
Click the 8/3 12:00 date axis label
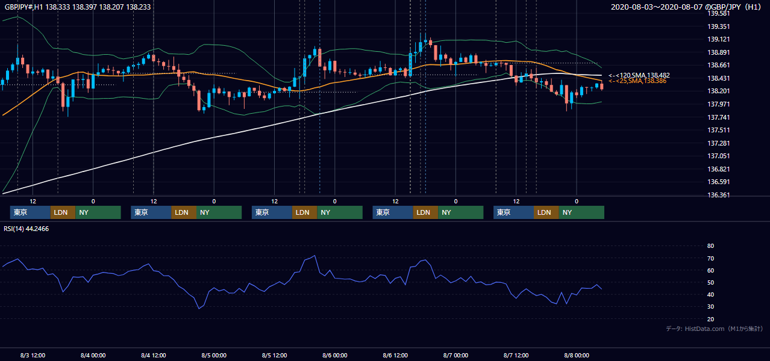pyautogui.click(x=33, y=355)
